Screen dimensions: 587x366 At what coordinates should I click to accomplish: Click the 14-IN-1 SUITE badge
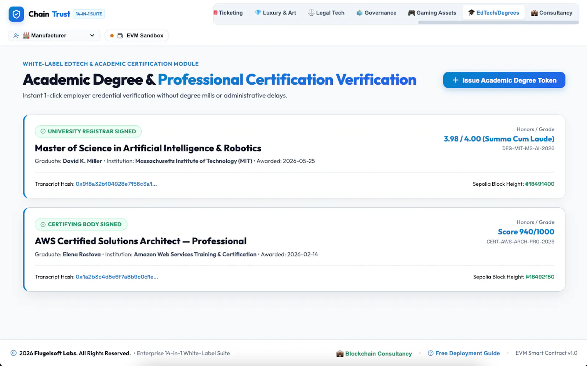pyautogui.click(x=89, y=14)
